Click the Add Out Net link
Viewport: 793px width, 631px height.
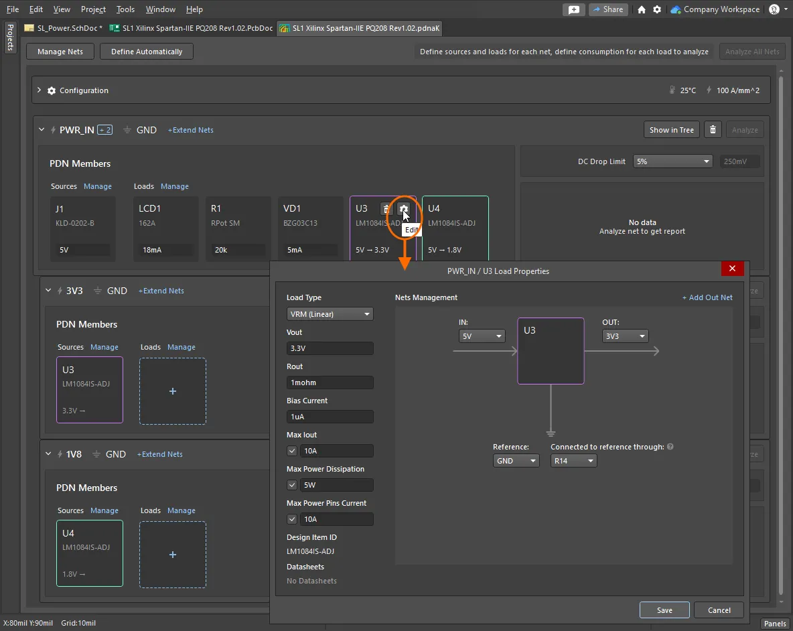tap(707, 297)
